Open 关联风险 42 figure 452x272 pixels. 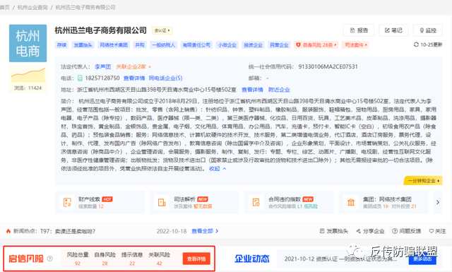pos(159,264)
